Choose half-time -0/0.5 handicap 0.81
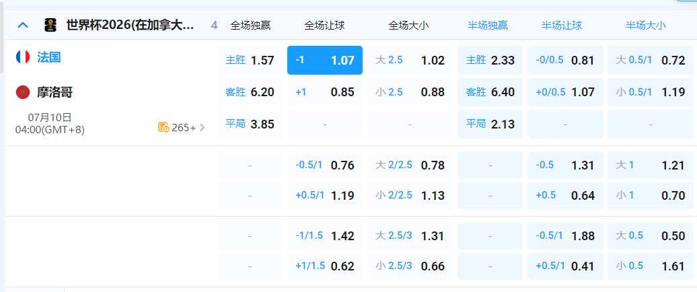The width and height of the screenshot is (697, 292). [565, 60]
